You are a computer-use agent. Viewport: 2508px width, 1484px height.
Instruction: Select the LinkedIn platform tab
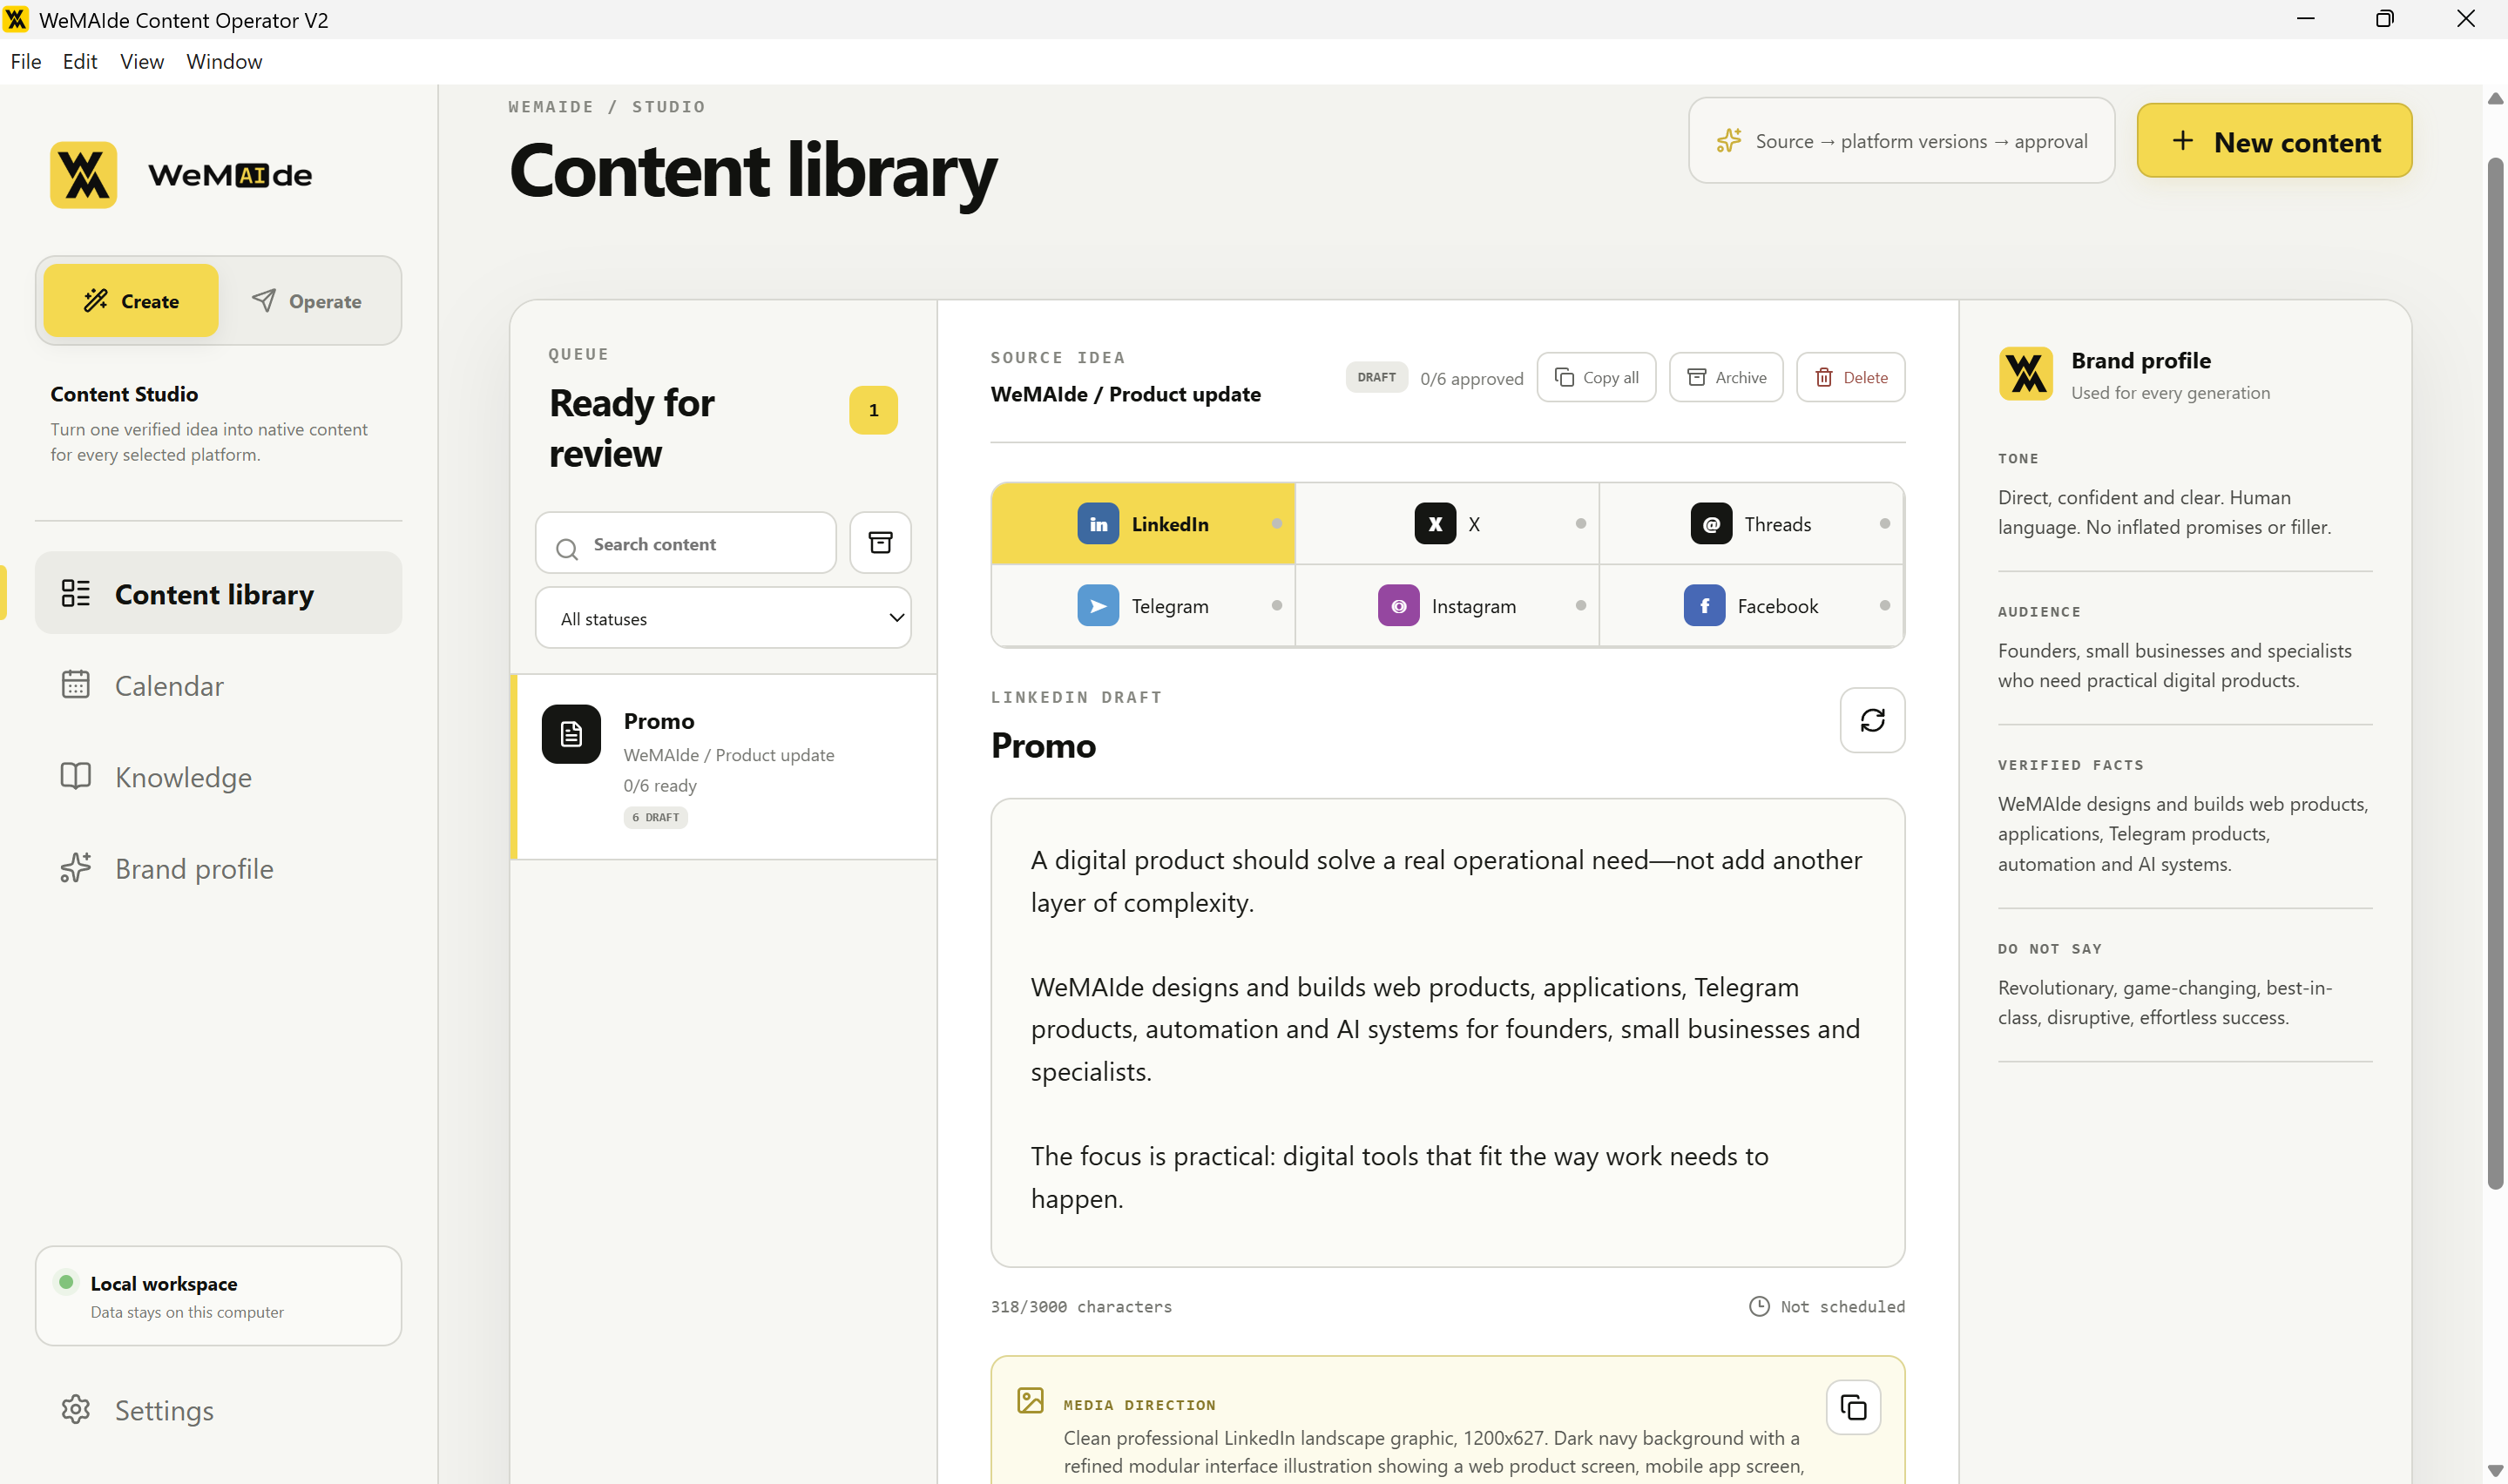1143,524
